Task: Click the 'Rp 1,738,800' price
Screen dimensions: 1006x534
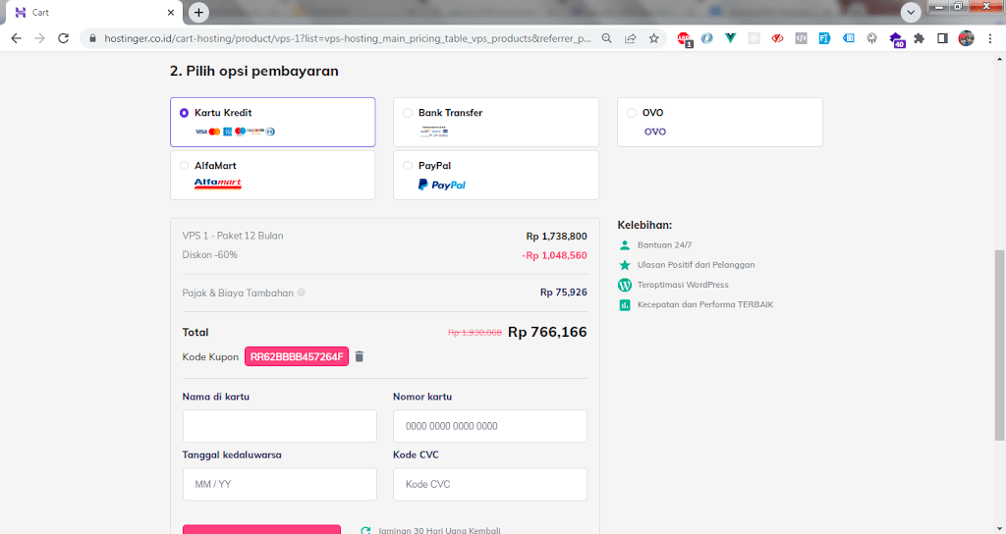Action: click(556, 236)
